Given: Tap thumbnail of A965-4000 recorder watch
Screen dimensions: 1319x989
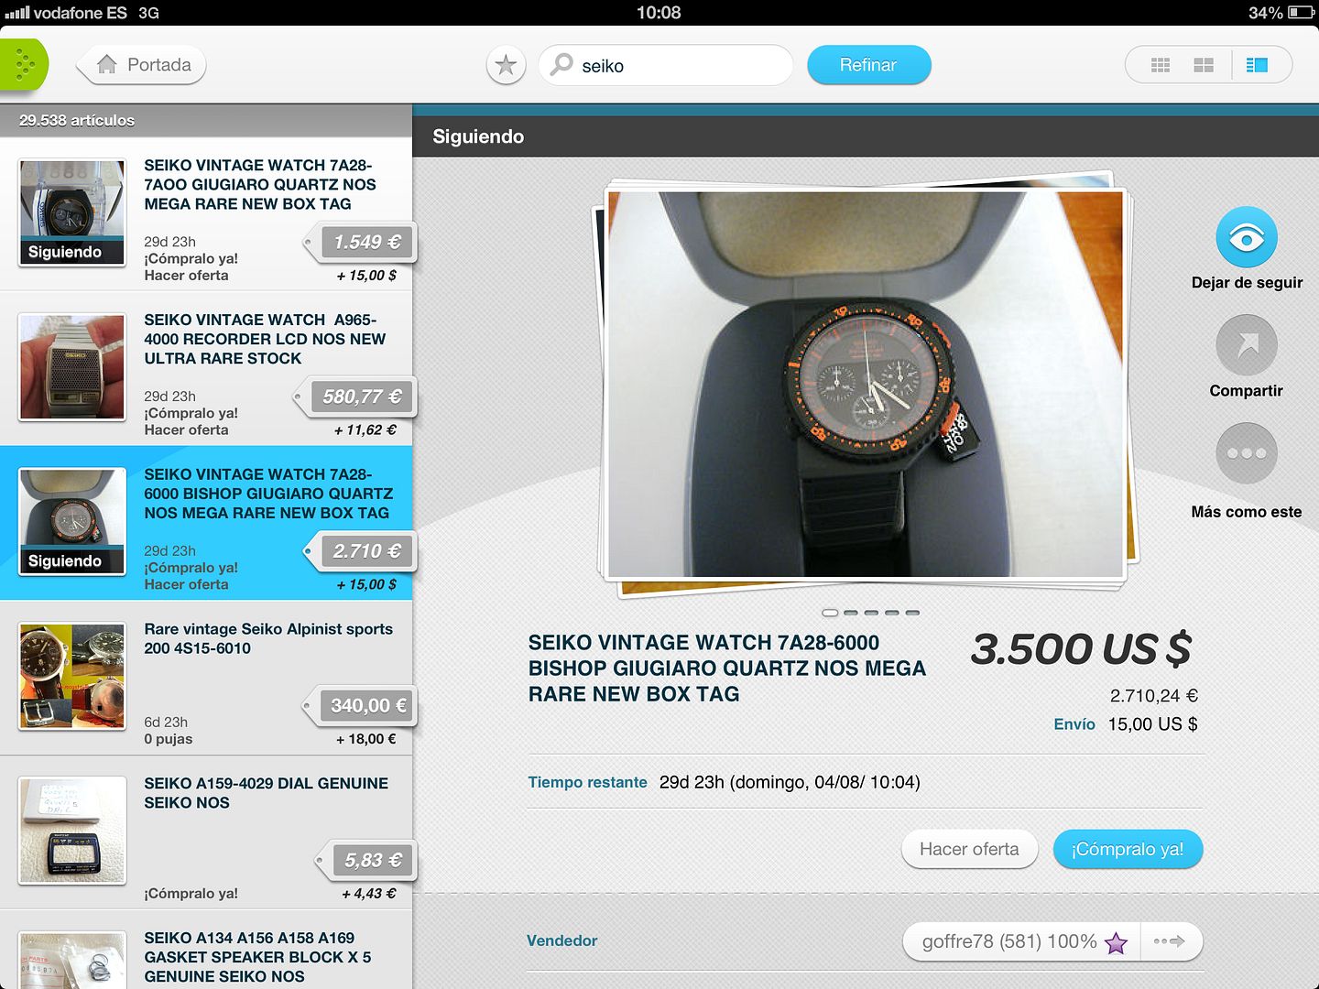Looking at the screenshot, I should (x=72, y=367).
